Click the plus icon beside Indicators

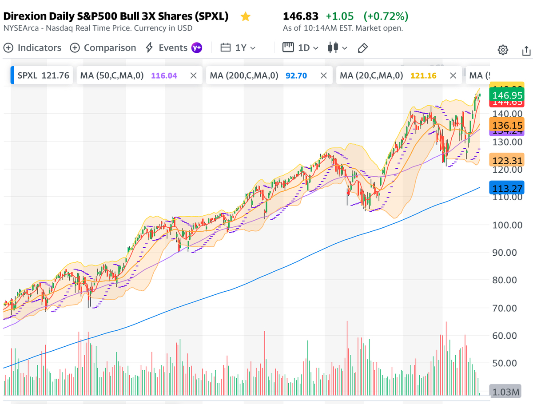point(9,48)
